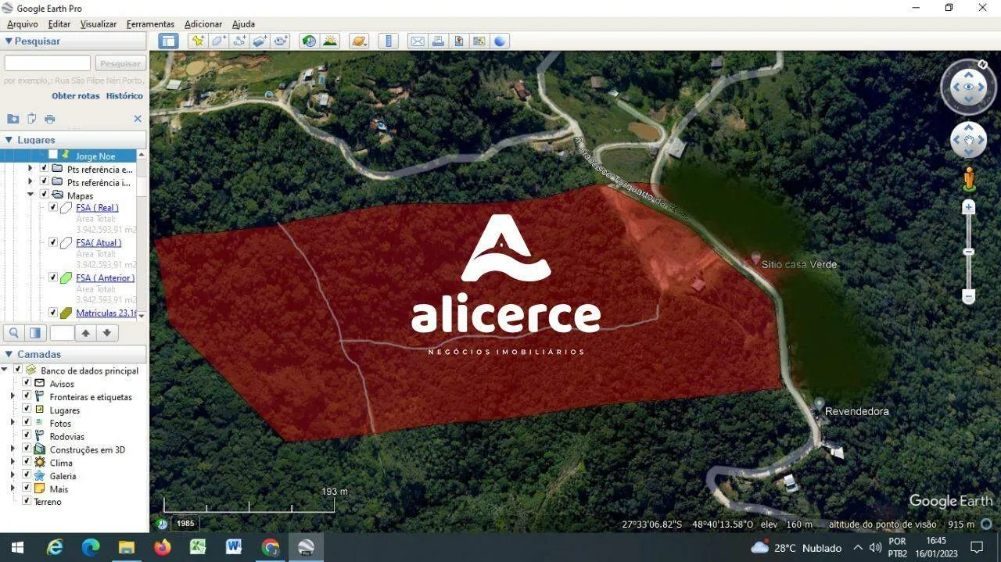Click the places panel split-view button
This screenshot has height=562, width=1001.
tap(34, 333)
